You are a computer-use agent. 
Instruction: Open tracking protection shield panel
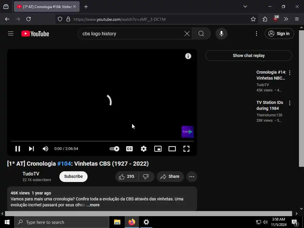(60, 19)
